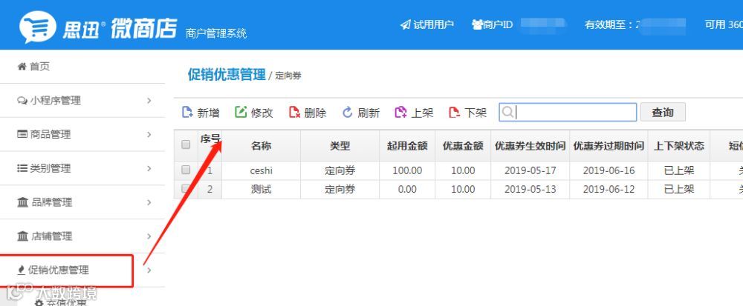Click the 新增 button label
This screenshot has width=743, height=306.
209,113
